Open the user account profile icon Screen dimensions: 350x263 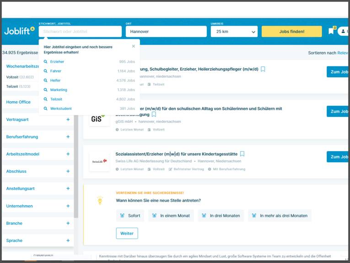(x=342, y=31)
